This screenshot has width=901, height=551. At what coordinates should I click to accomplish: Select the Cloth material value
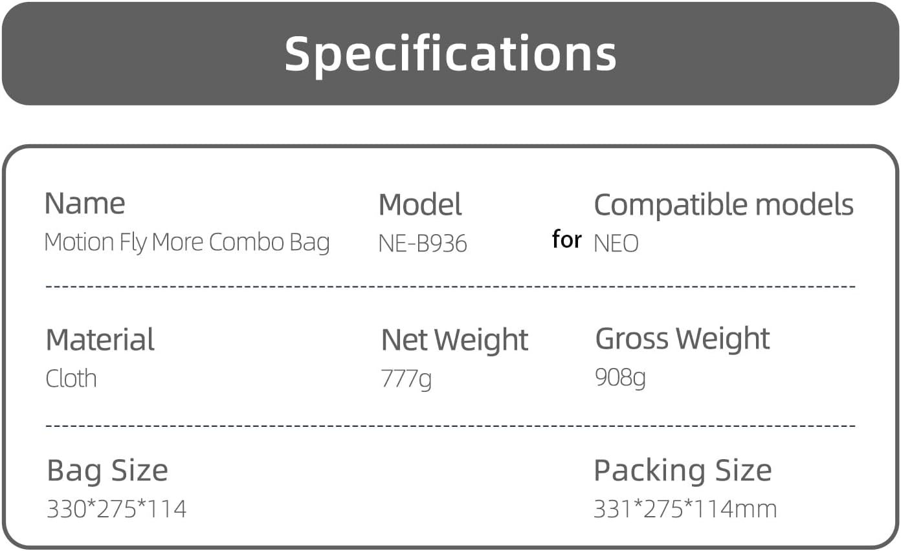coord(71,378)
